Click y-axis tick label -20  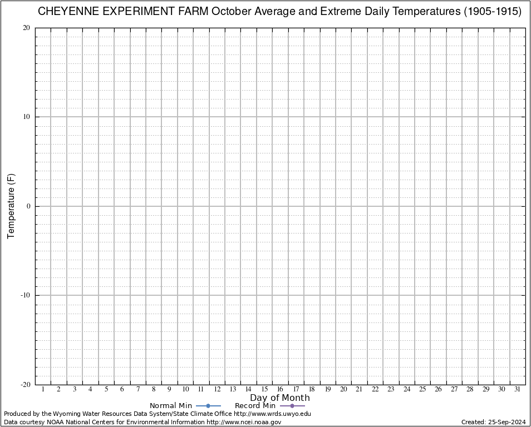(x=26, y=384)
